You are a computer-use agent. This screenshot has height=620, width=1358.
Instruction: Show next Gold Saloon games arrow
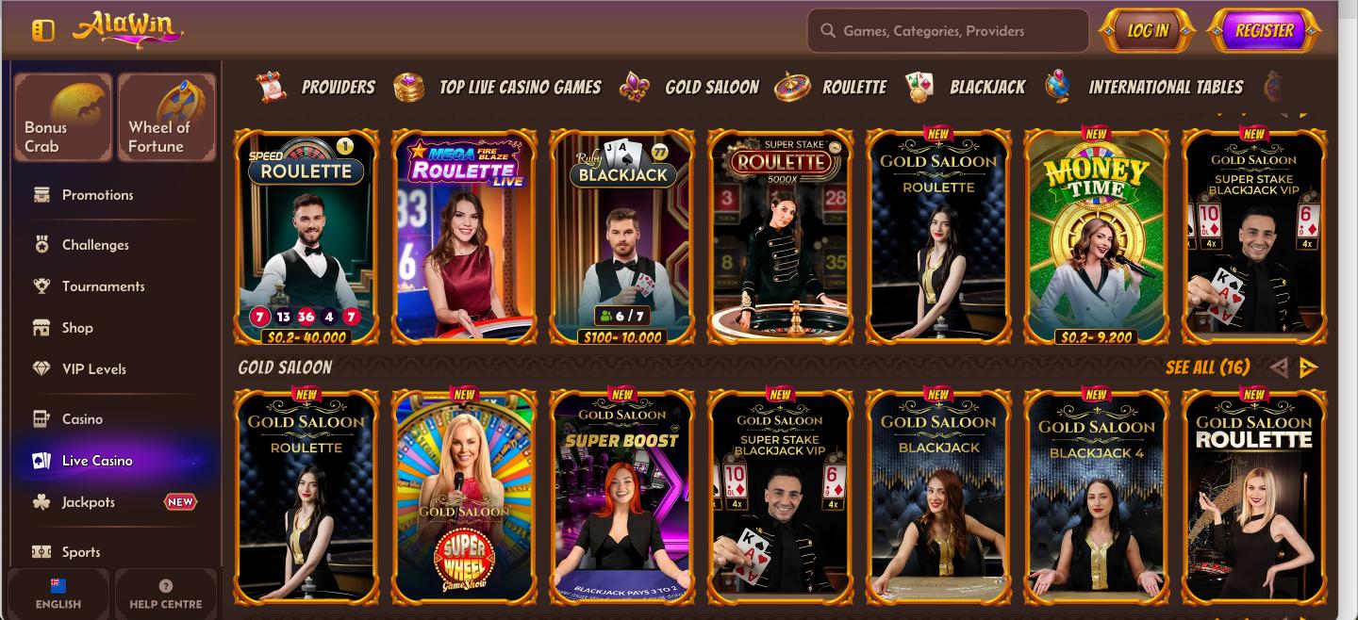click(1308, 367)
